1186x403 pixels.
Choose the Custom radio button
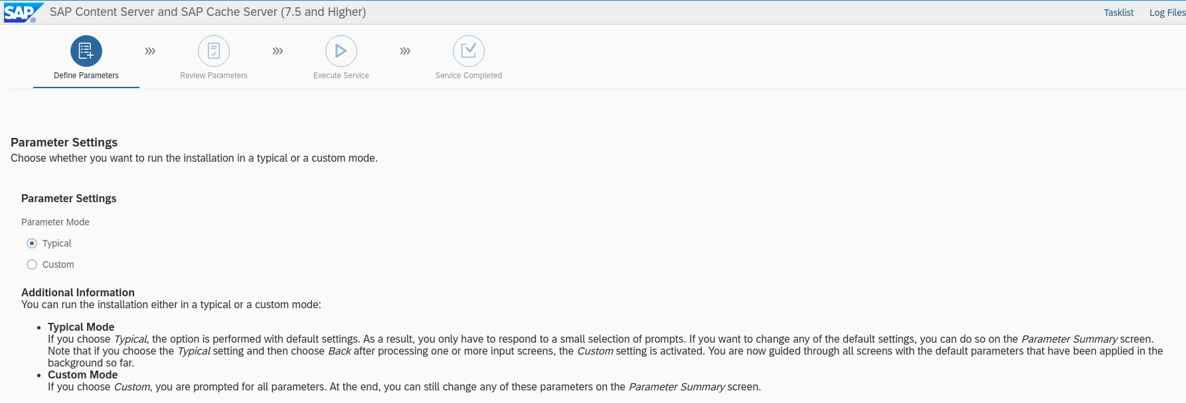tap(32, 264)
